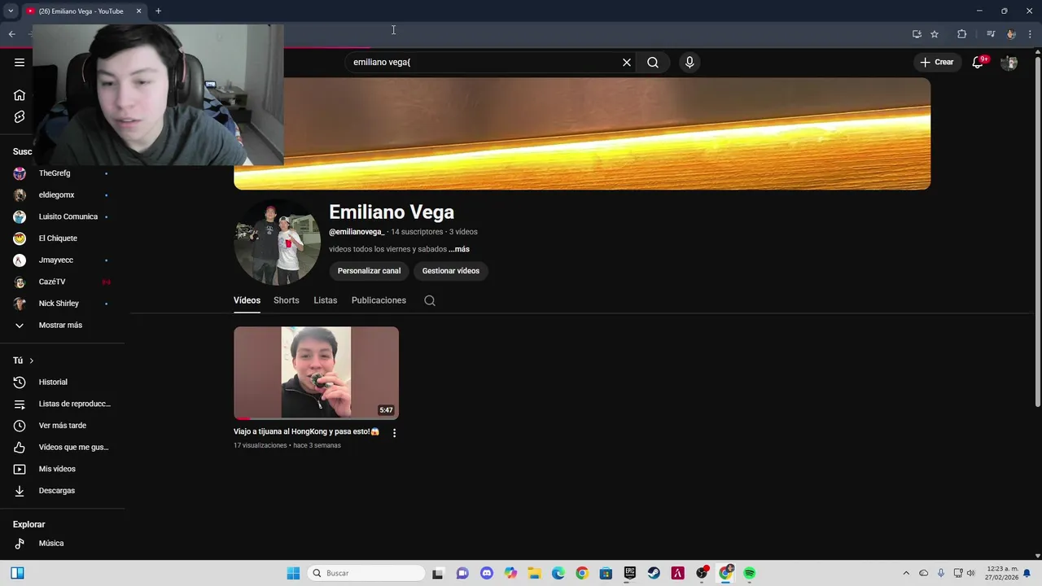Open Windows Start menu
The width and height of the screenshot is (1042, 586).
tap(293, 573)
